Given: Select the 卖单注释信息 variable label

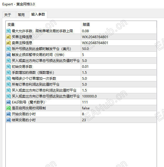Looking at the screenshot, I should [x=22, y=43].
